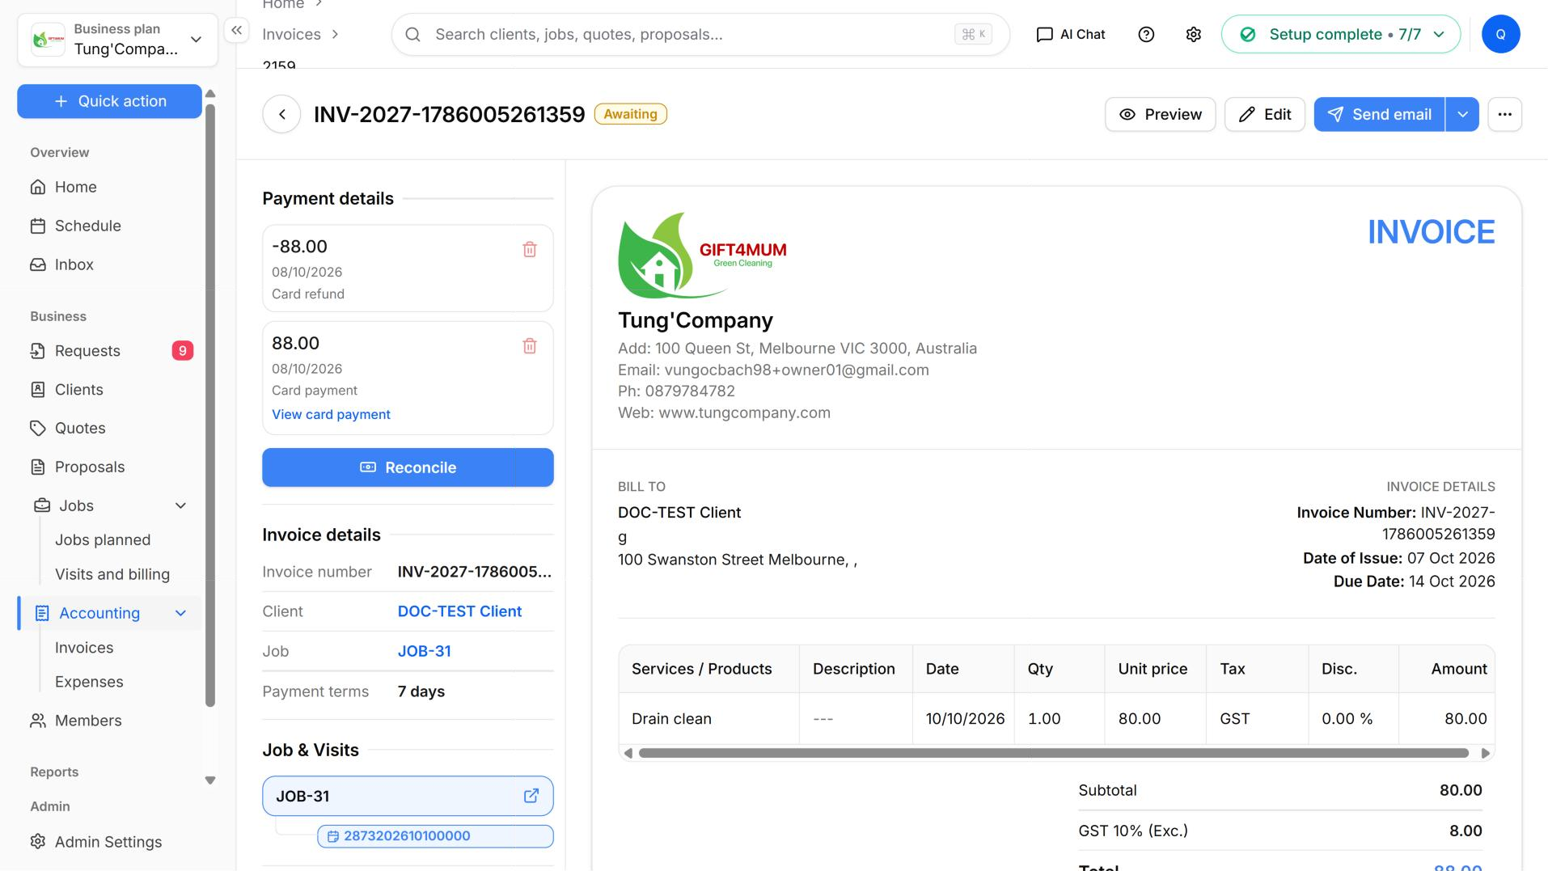Open the AI Chat panel

point(1071,34)
